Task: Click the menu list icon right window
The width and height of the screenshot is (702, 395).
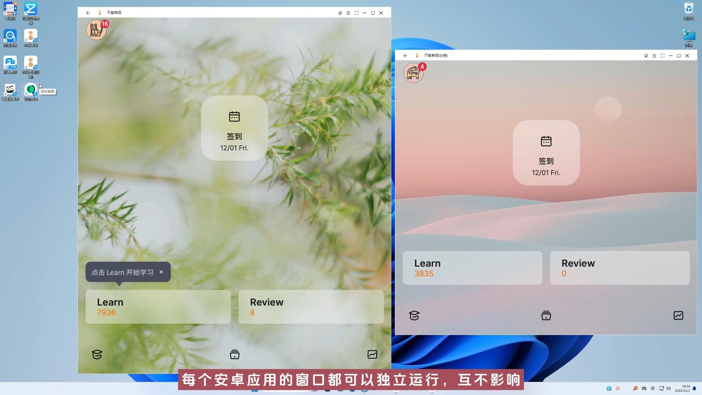Action: tap(654, 56)
